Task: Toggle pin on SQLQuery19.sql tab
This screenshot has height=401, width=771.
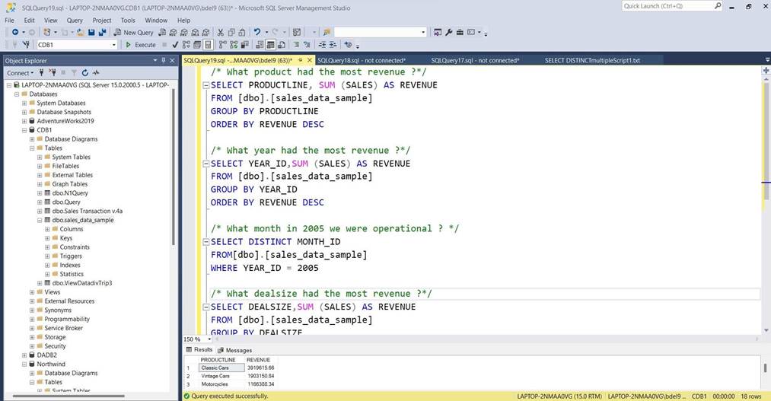Action: (x=301, y=60)
